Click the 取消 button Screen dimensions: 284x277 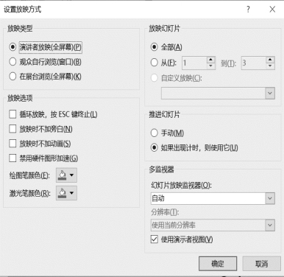click(262, 264)
